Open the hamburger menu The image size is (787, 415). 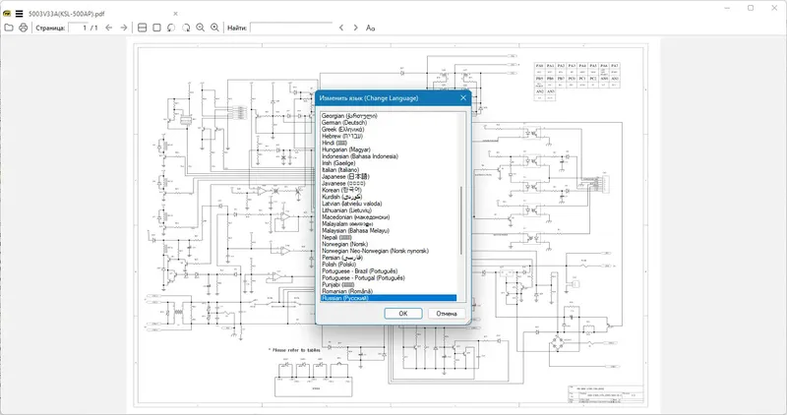click(19, 14)
